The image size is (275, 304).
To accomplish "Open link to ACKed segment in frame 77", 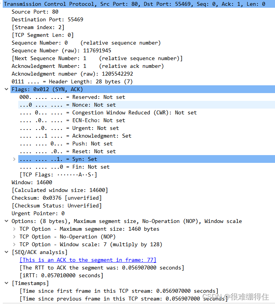I will click(x=88, y=260).
